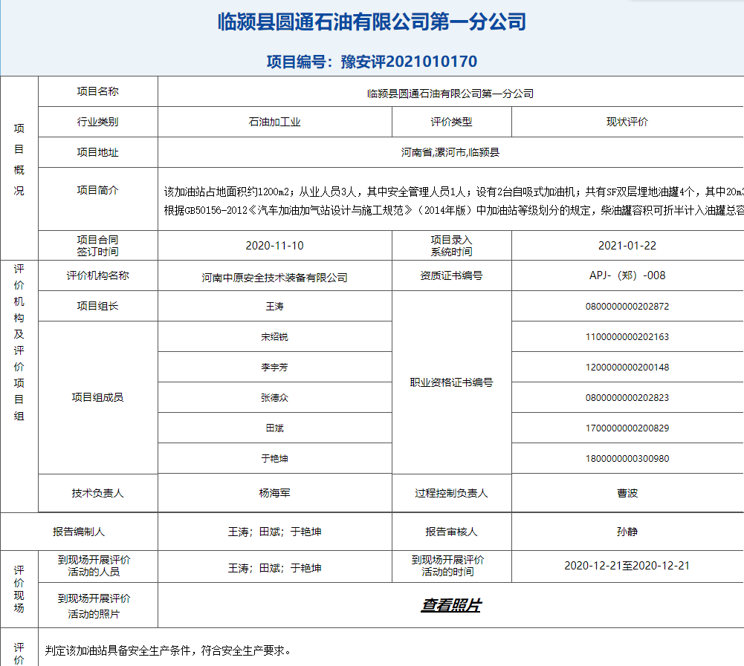This screenshot has width=744, height=666.
Task: Click the 到现场开展评价活动的人员 label
Action: point(94,566)
